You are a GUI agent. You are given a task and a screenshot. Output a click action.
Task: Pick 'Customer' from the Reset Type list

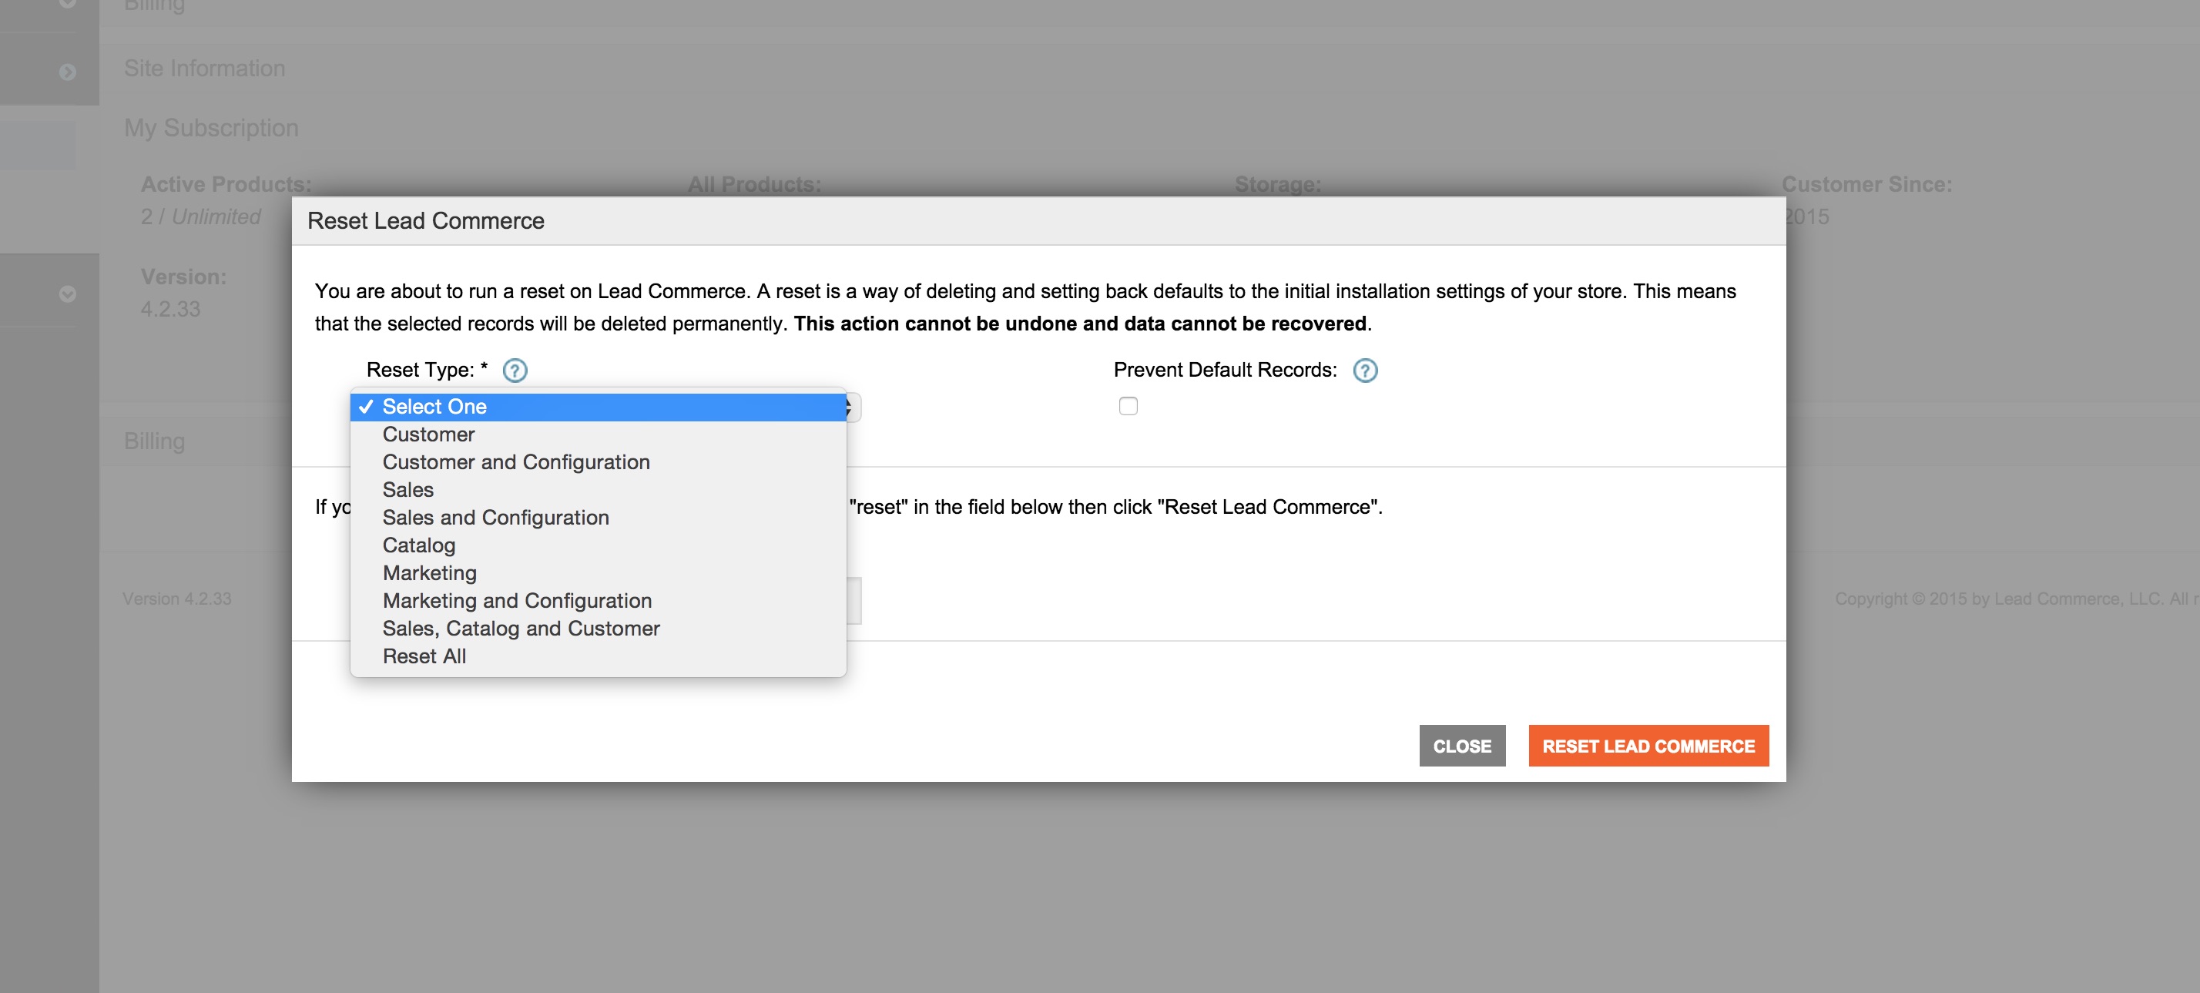(598, 434)
